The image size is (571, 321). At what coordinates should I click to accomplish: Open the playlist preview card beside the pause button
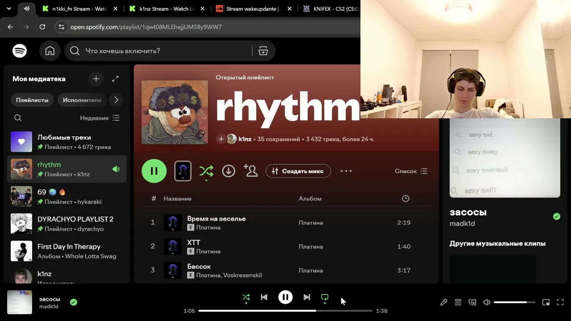183,171
